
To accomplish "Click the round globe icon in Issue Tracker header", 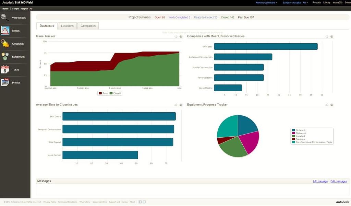I will [181, 36].
